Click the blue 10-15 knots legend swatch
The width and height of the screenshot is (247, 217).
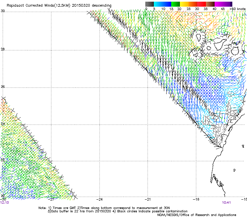167,4
